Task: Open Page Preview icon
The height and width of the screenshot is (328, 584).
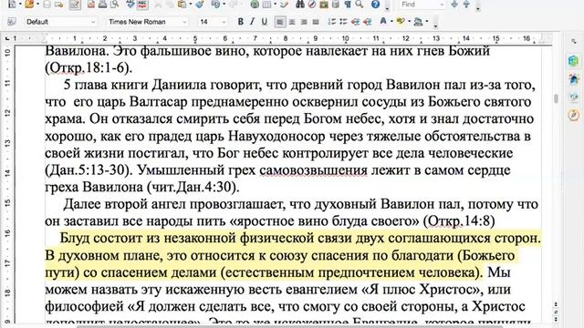Action: (114, 4)
